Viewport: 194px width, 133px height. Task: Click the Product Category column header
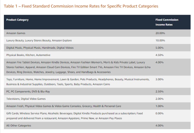(x=17, y=20)
